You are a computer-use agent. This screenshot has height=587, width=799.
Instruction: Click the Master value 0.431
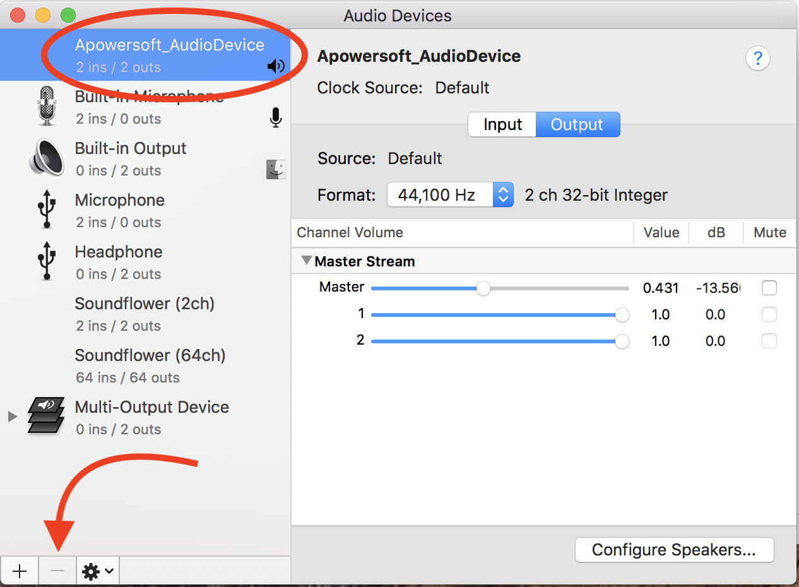click(x=661, y=288)
